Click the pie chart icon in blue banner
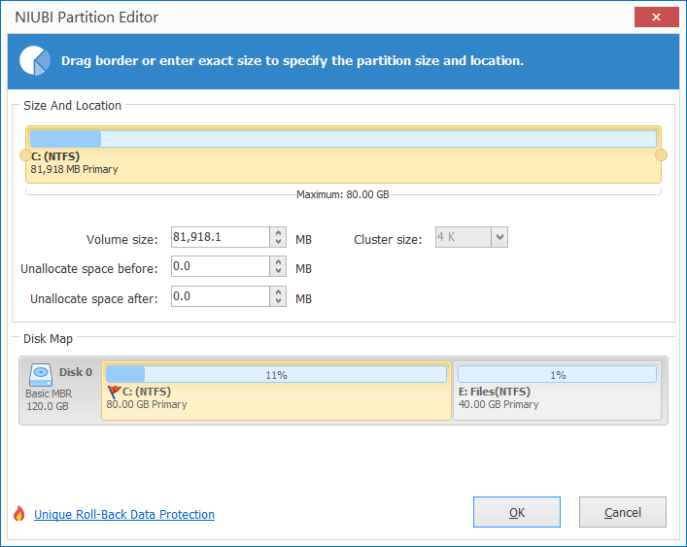The width and height of the screenshot is (687, 547). [35, 60]
